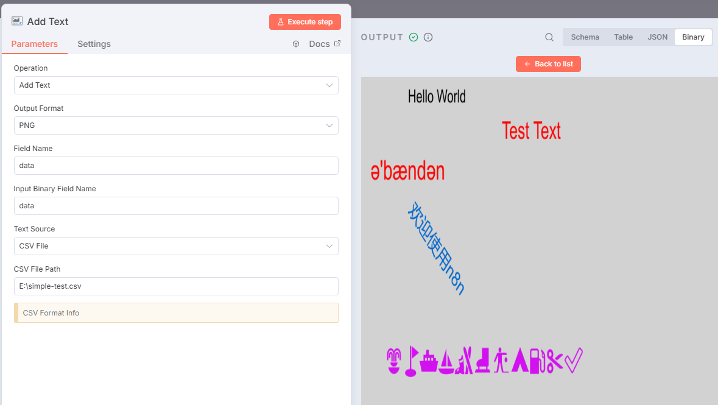Screen dimensions: 718x405
Task: Click the Add Text panel title
Action: click(x=48, y=21)
